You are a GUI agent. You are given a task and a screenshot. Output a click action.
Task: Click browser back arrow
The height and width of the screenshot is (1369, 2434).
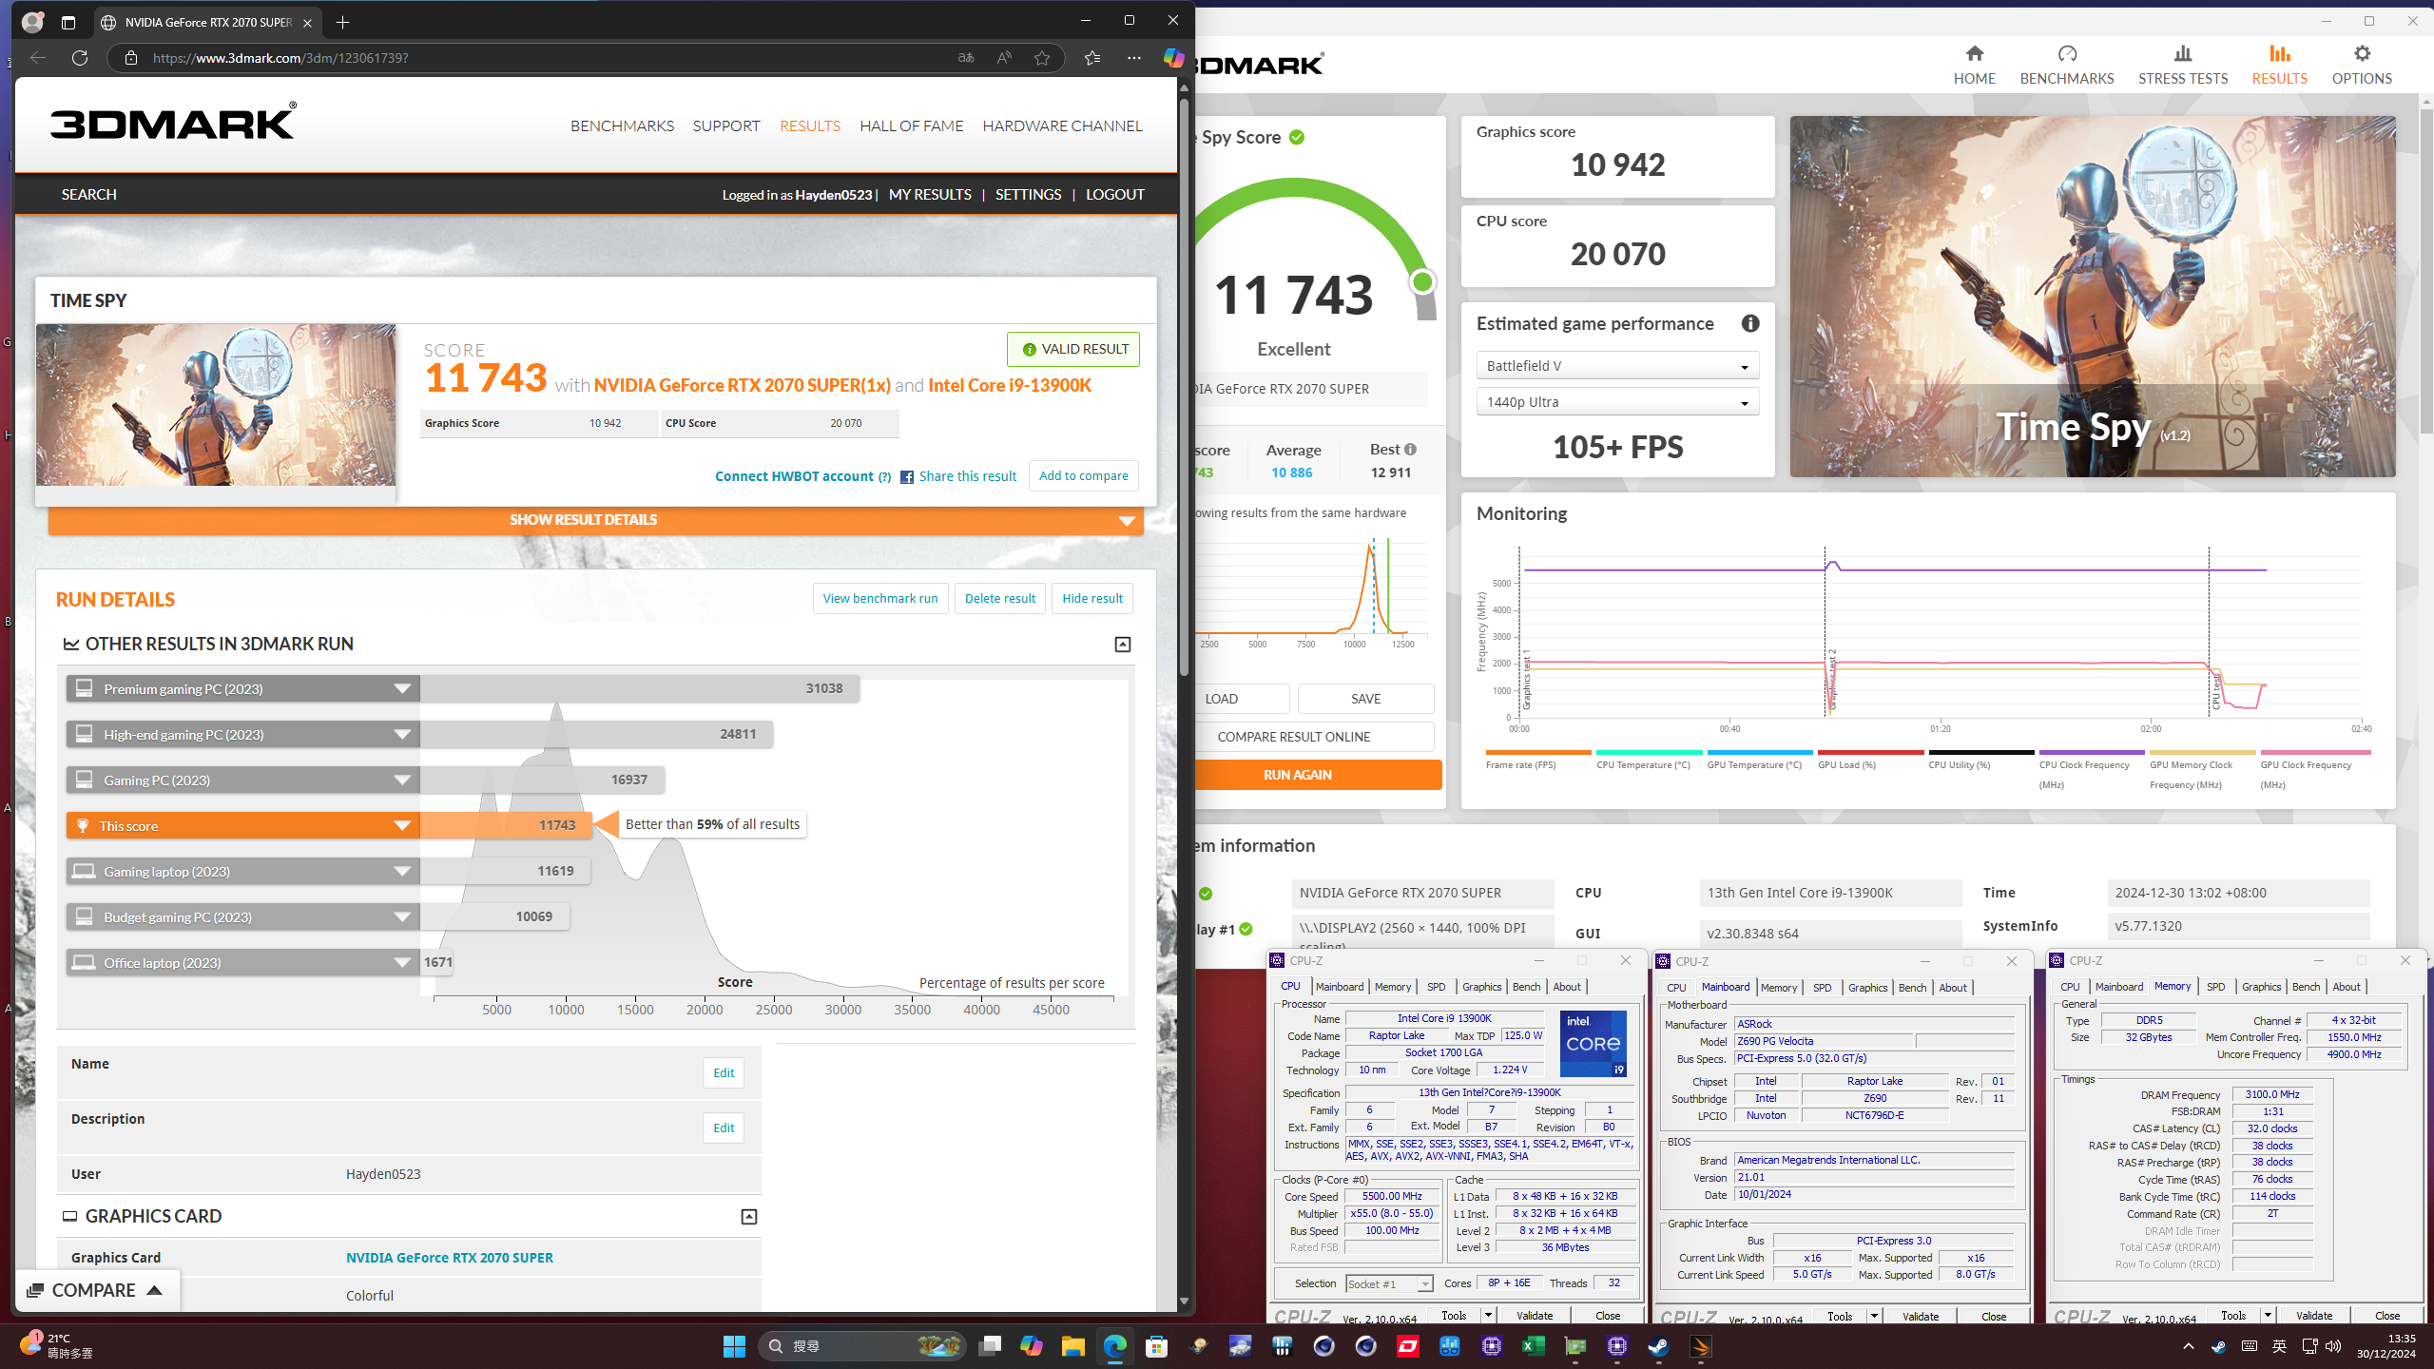(38, 58)
